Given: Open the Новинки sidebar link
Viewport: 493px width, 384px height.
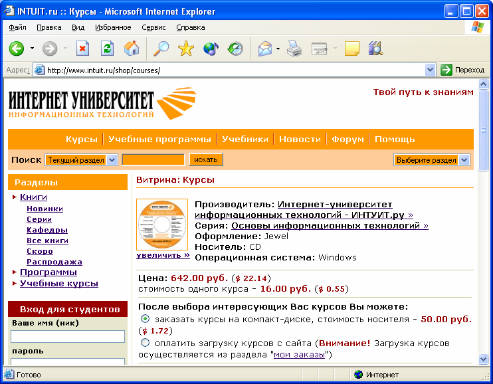Looking at the screenshot, I should tap(45, 209).
